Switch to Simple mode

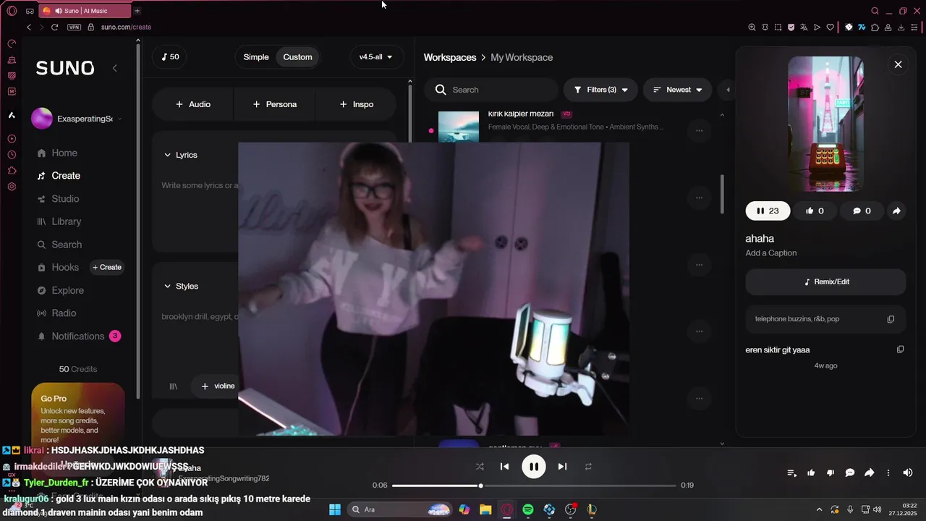(x=256, y=57)
